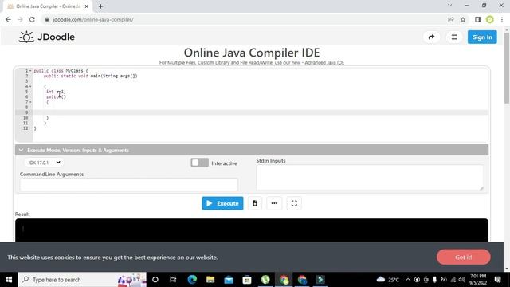The height and width of the screenshot is (287, 510).
Task: Open the share arrow button in header
Action: [x=431, y=37]
